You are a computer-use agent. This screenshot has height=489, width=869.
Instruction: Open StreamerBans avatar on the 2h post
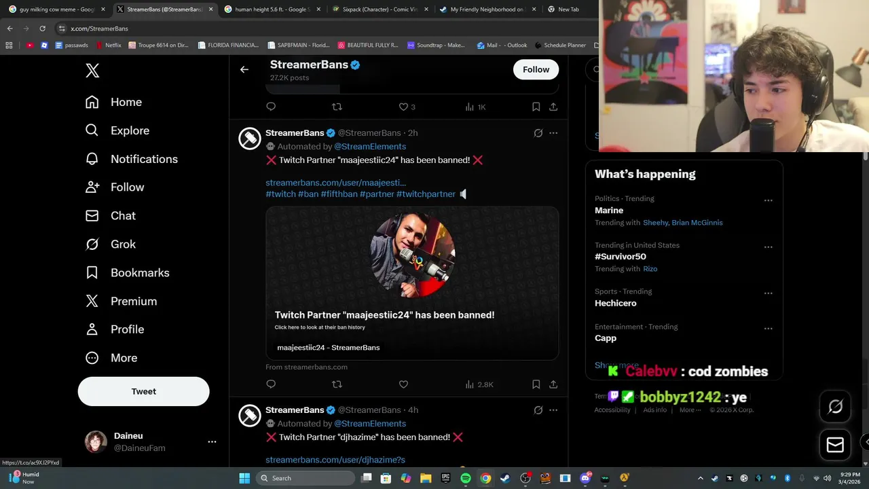[250, 139]
